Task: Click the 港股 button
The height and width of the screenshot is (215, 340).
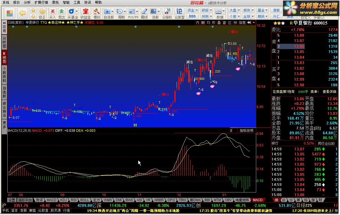Action: coord(277,10)
